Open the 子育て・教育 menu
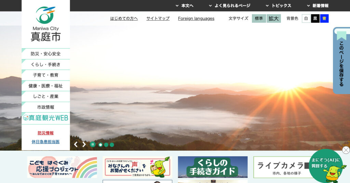 (x=46, y=75)
